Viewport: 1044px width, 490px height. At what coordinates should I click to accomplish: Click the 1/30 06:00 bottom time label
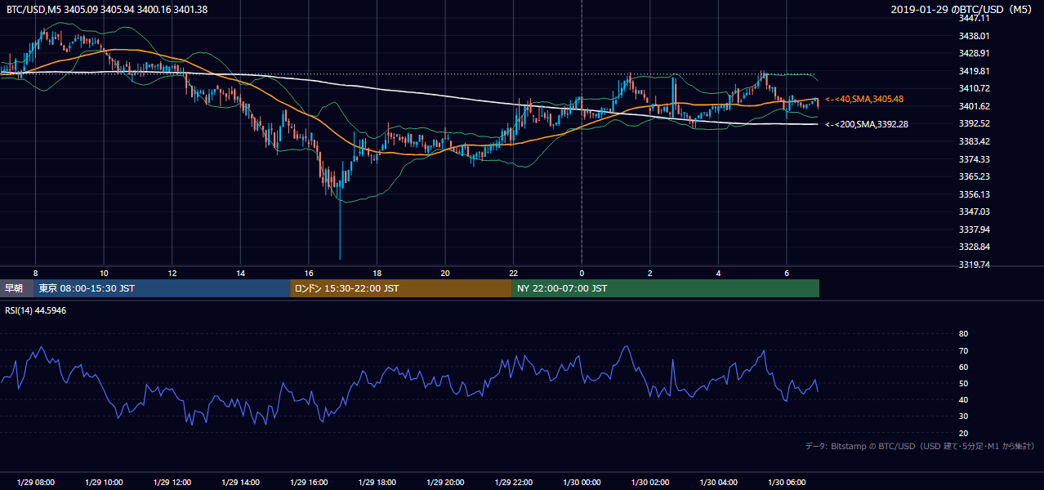tap(786, 483)
